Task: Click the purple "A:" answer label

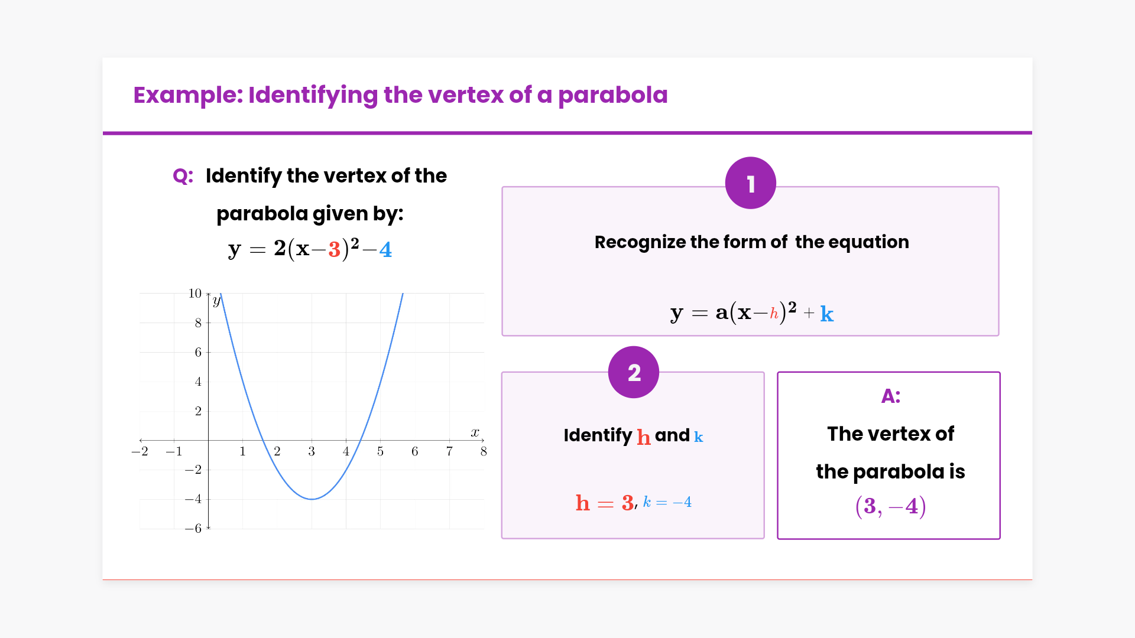Action: tap(890, 396)
